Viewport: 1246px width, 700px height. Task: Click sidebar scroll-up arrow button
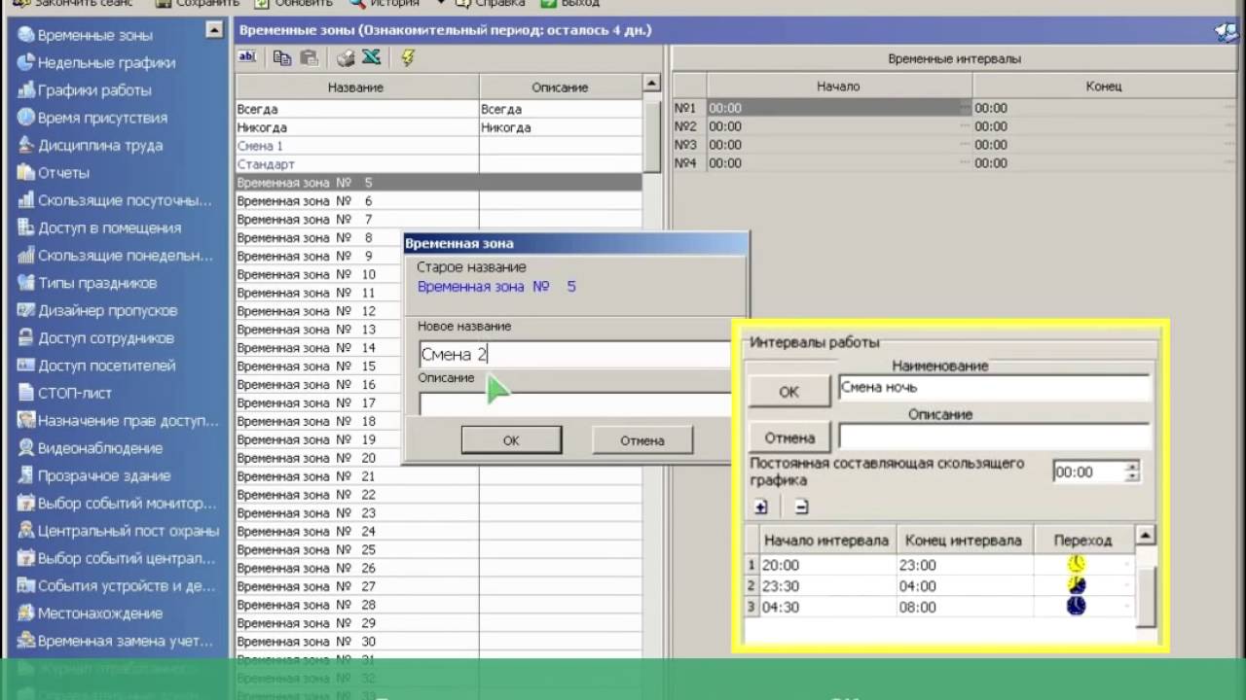click(x=215, y=31)
